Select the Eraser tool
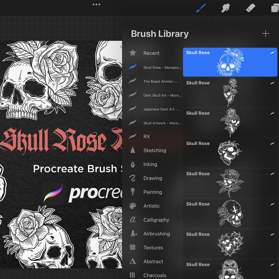The width and height of the screenshot is (279, 279). pyautogui.click(x=251, y=8)
